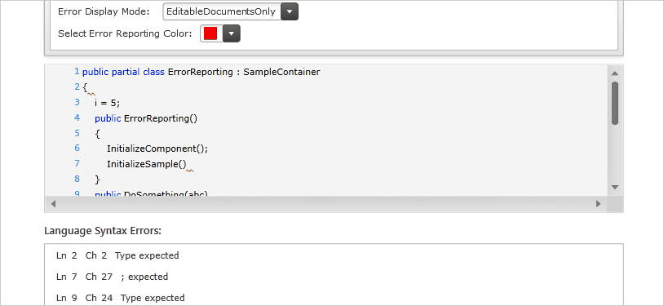Click the horizontal scroll right arrow

click(599, 204)
